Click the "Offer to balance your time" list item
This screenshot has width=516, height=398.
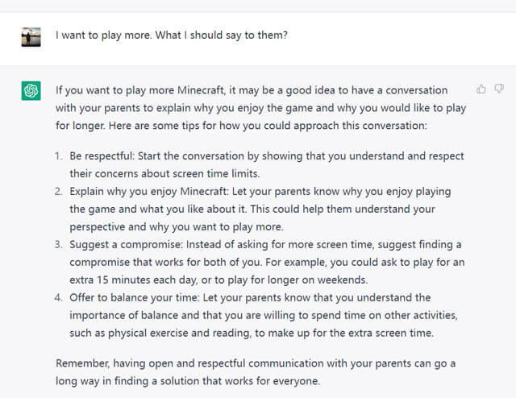[265, 315]
